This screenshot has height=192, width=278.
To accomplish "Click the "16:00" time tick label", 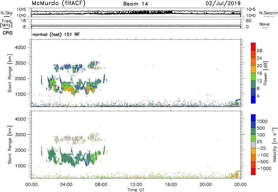I will click(171, 185).
